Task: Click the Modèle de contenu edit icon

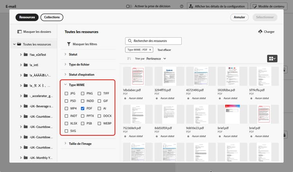Action: (254, 6)
